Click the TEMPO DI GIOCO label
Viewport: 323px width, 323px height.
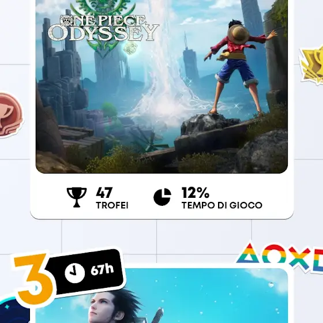point(222,205)
